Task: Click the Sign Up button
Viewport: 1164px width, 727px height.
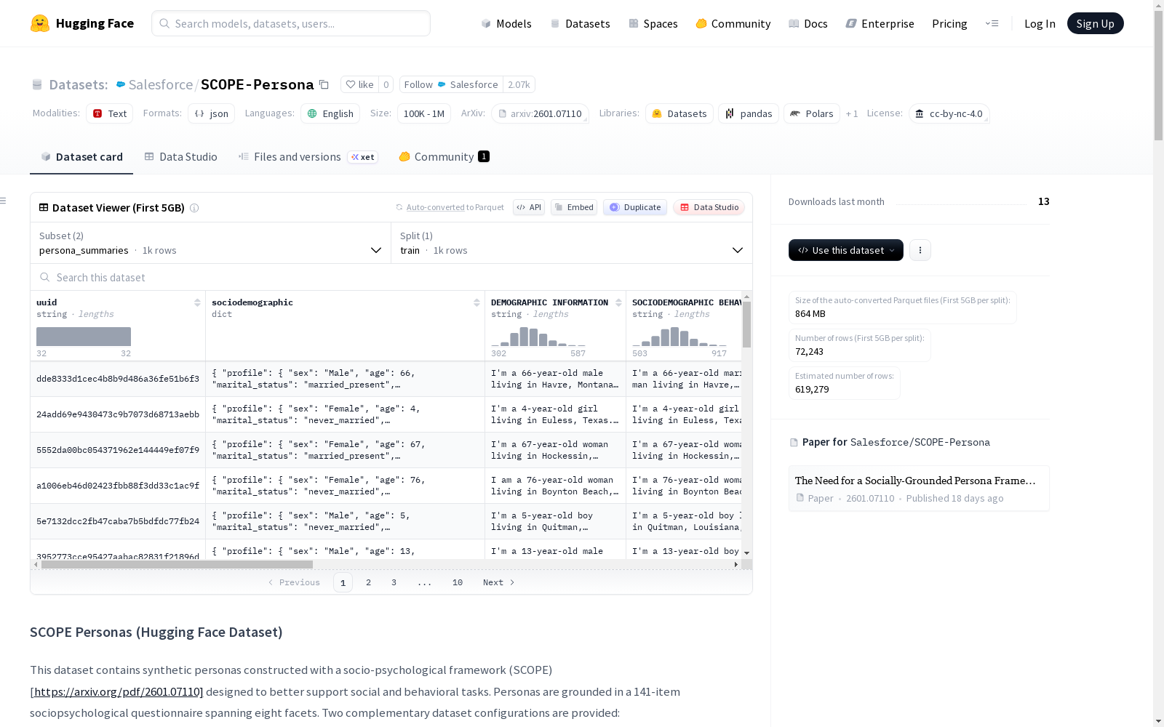Action: coord(1095,23)
